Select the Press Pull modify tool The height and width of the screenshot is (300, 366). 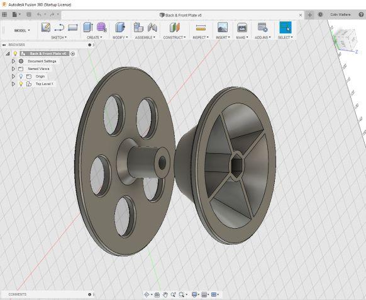point(120,27)
